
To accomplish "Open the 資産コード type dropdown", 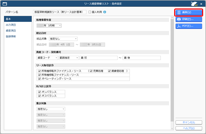I will click(47, 58).
